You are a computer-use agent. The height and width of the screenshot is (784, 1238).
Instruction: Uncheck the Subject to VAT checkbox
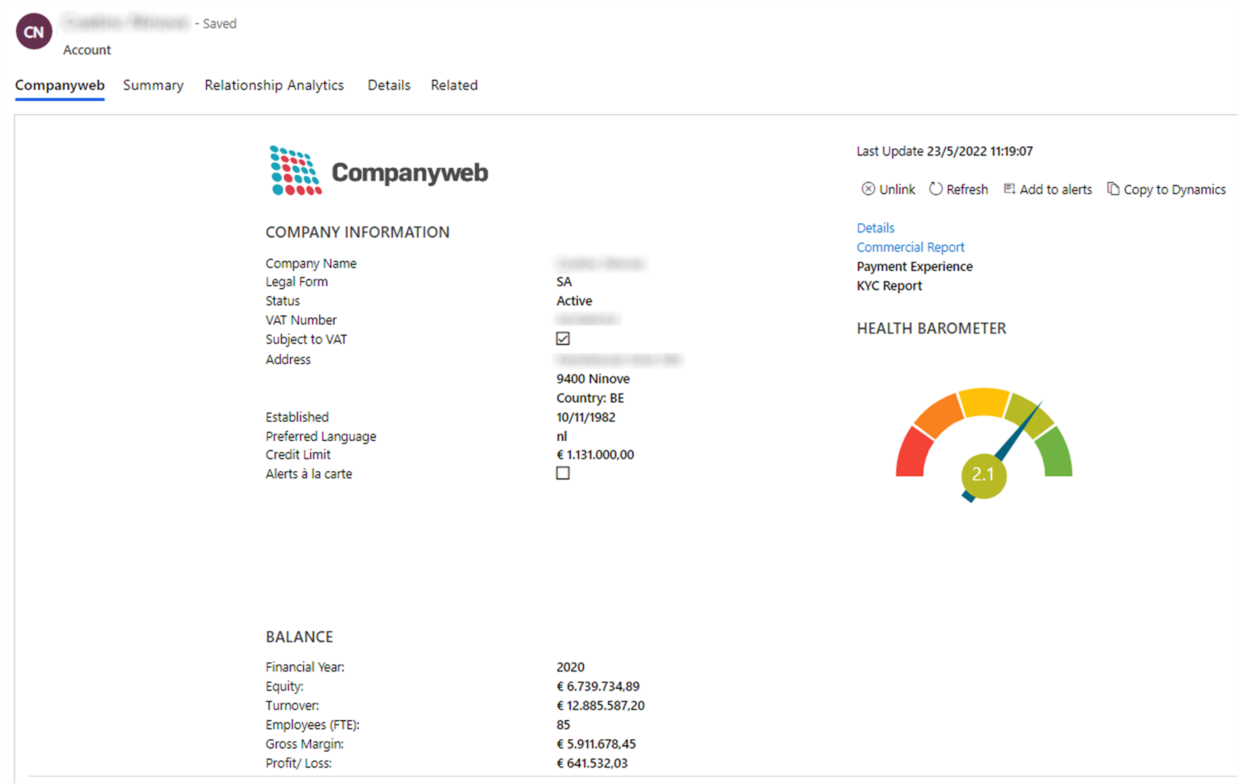[563, 339]
